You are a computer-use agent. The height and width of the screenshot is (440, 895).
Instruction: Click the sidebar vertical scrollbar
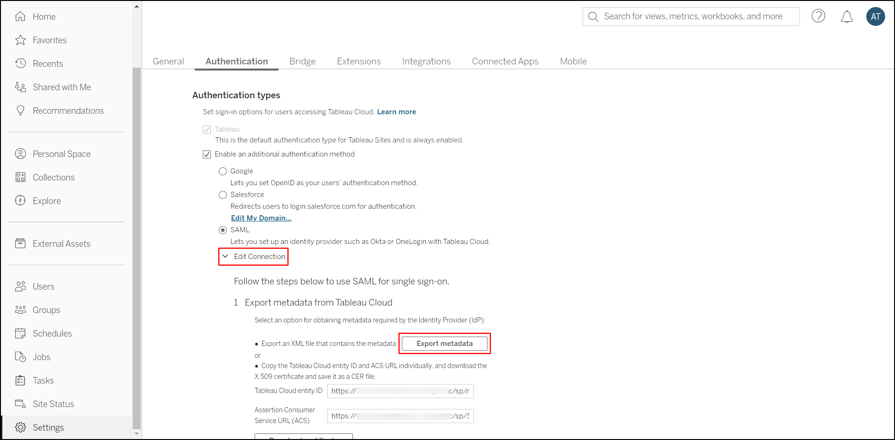[x=136, y=249]
